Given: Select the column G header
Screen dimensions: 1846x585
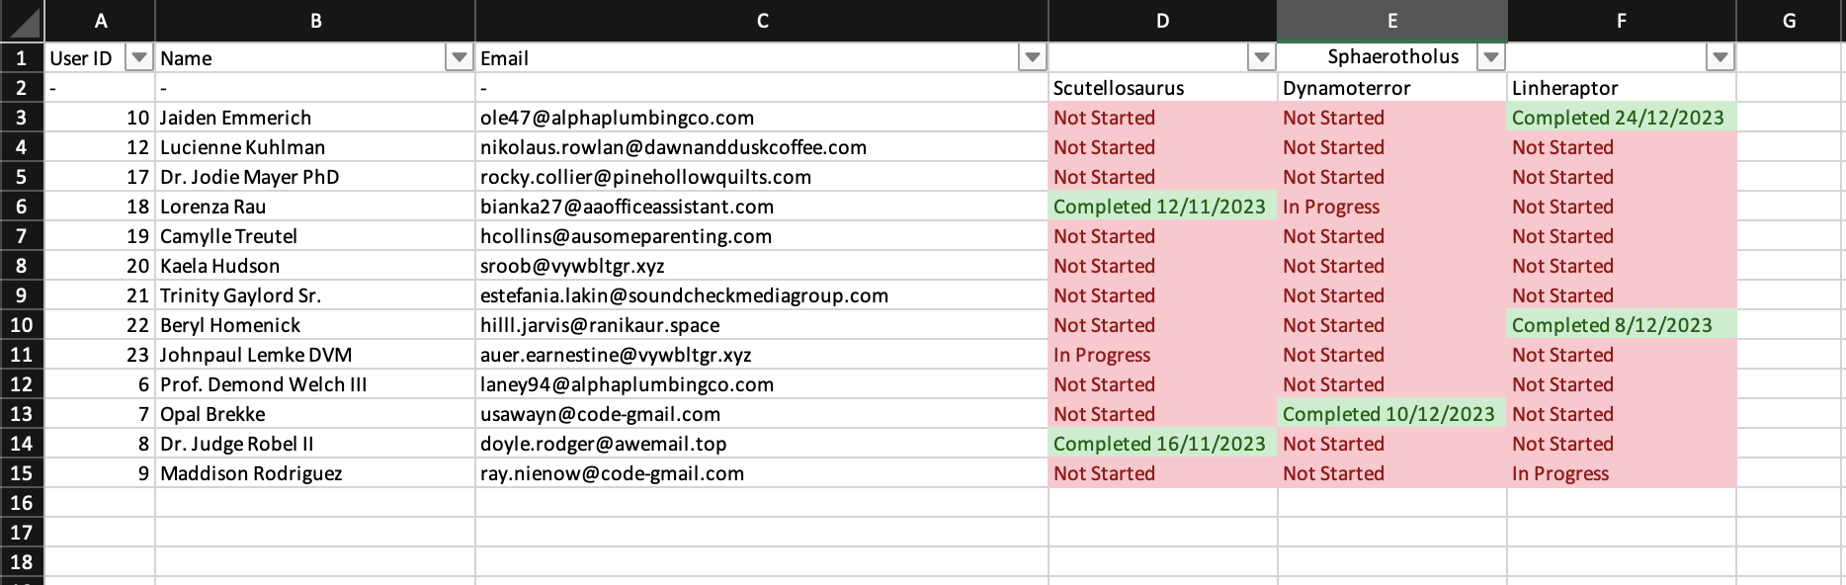Looking at the screenshot, I should point(1789,21).
